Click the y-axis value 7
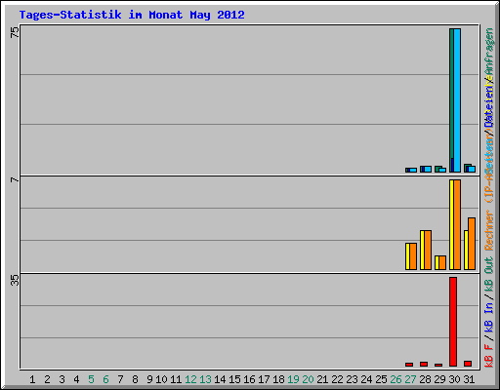 pyautogui.click(x=15, y=179)
